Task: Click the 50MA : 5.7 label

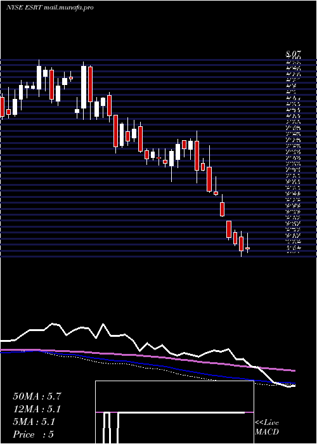Action: [x=37, y=396]
